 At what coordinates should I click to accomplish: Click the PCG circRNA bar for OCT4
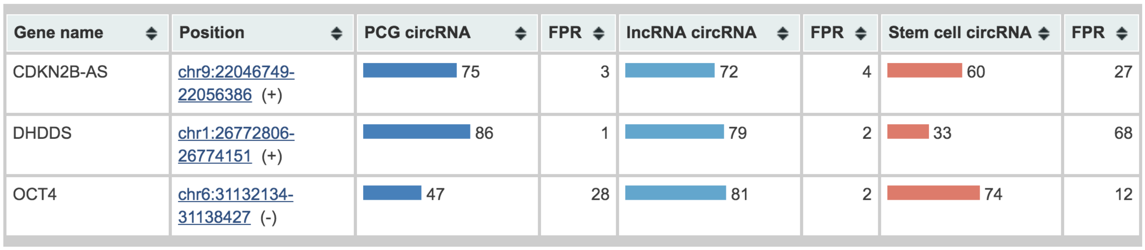point(392,193)
